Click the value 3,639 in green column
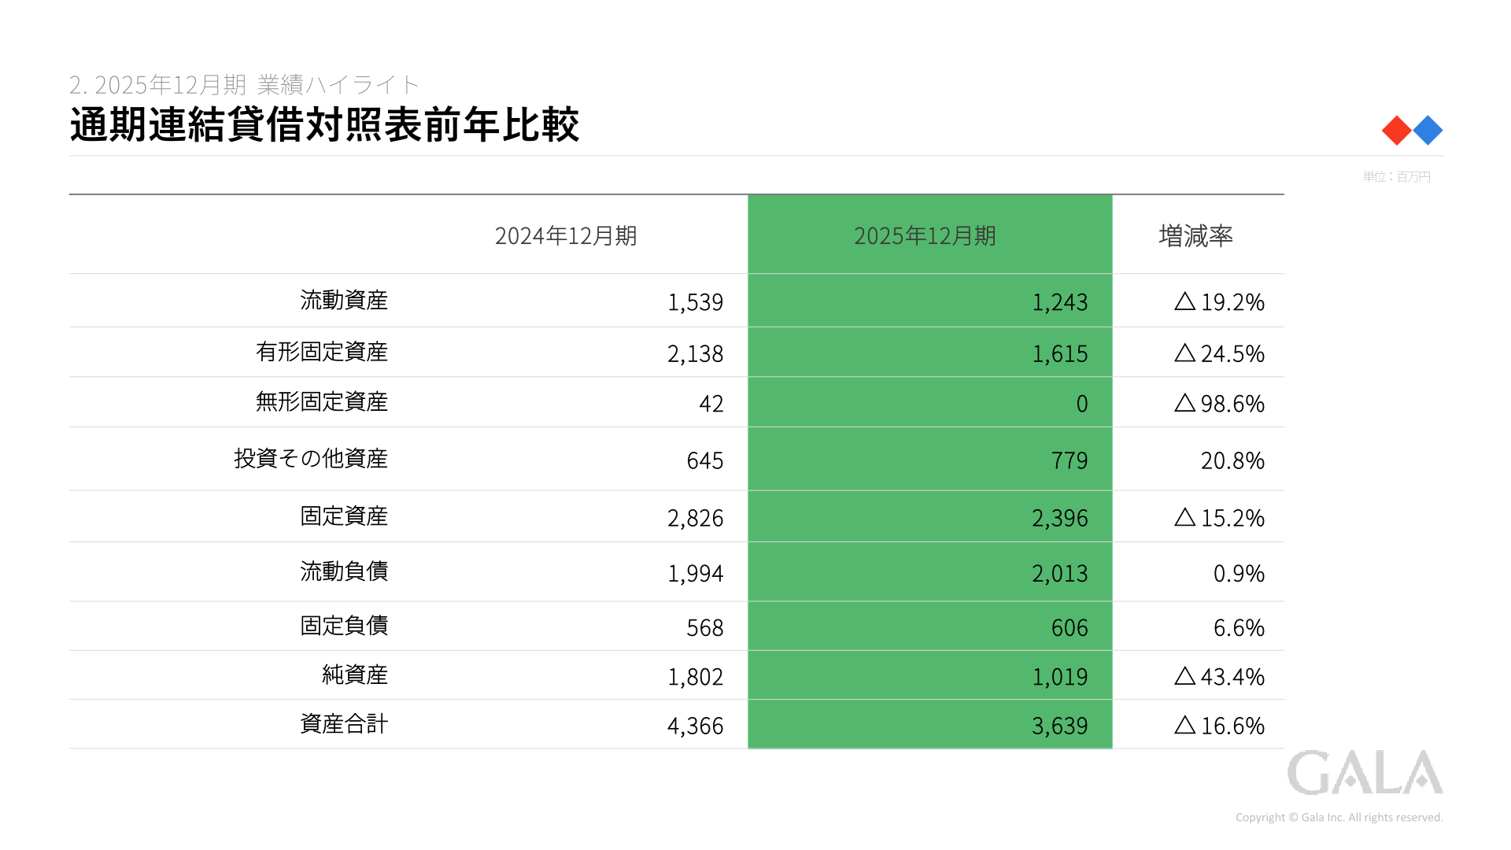This screenshot has height=850, width=1511. (x=1059, y=726)
